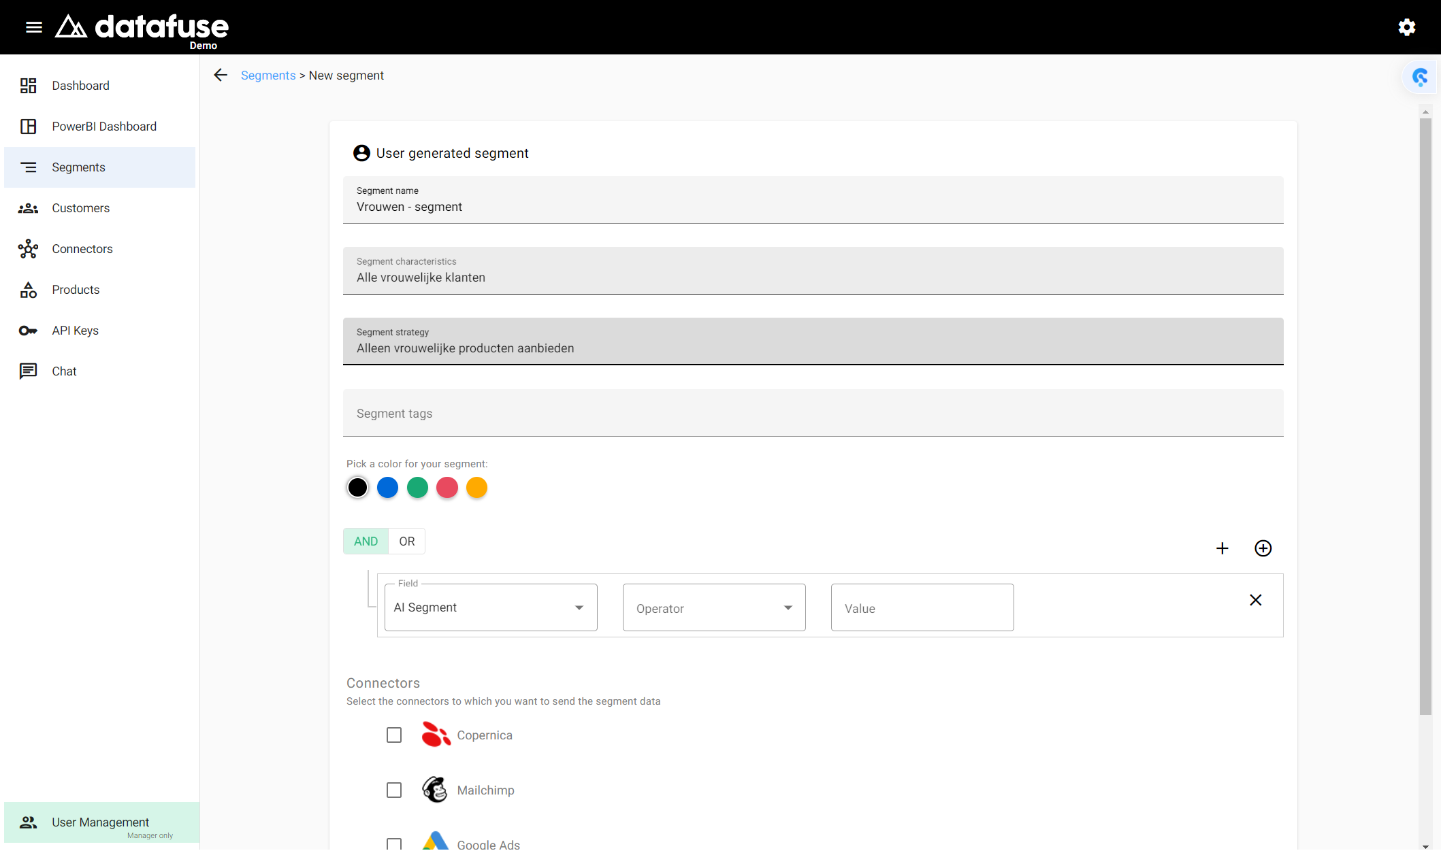The width and height of the screenshot is (1441, 853).
Task: Open Connectors in the sidebar
Action: click(100, 249)
